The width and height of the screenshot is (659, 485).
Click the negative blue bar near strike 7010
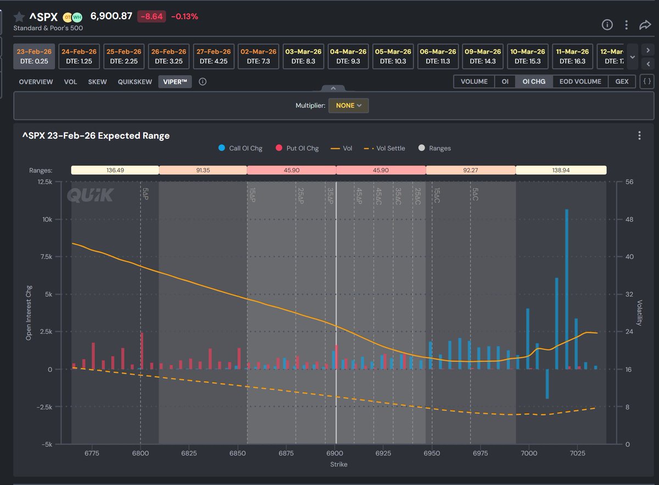547,384
